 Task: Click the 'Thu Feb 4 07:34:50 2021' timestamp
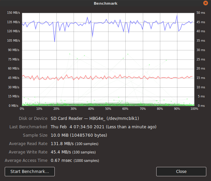point(77,127)
